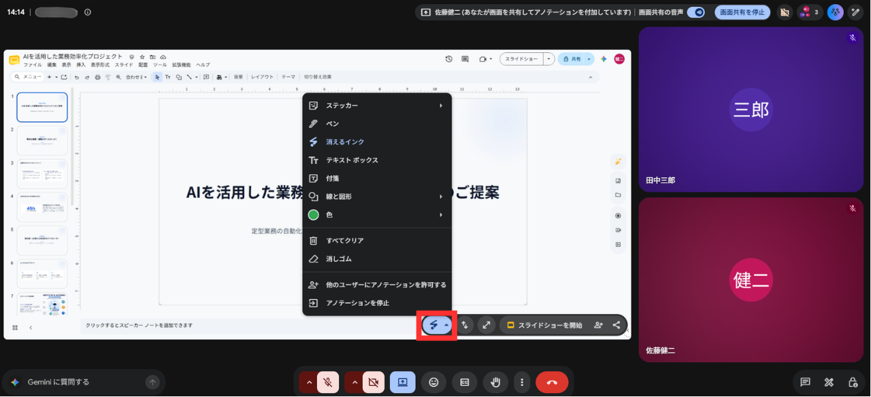Open the スライドショー dropdown arrow
This screenshot has width=871, height=397.
click(548, 59)
